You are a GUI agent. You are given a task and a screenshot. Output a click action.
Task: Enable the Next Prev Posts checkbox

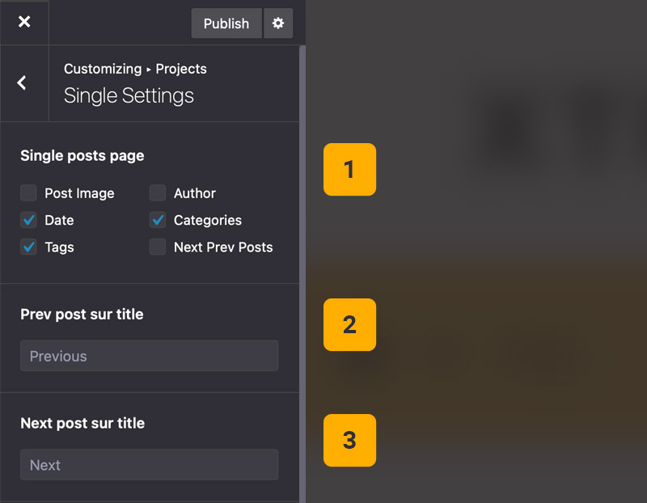[x=158, y=247]
